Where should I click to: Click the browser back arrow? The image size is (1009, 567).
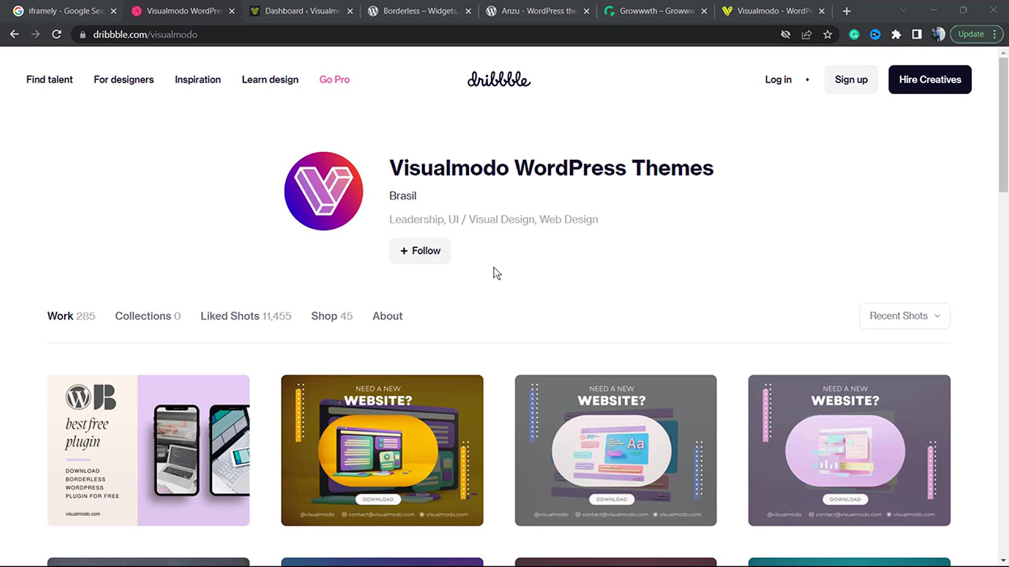(x=14, y=34)
